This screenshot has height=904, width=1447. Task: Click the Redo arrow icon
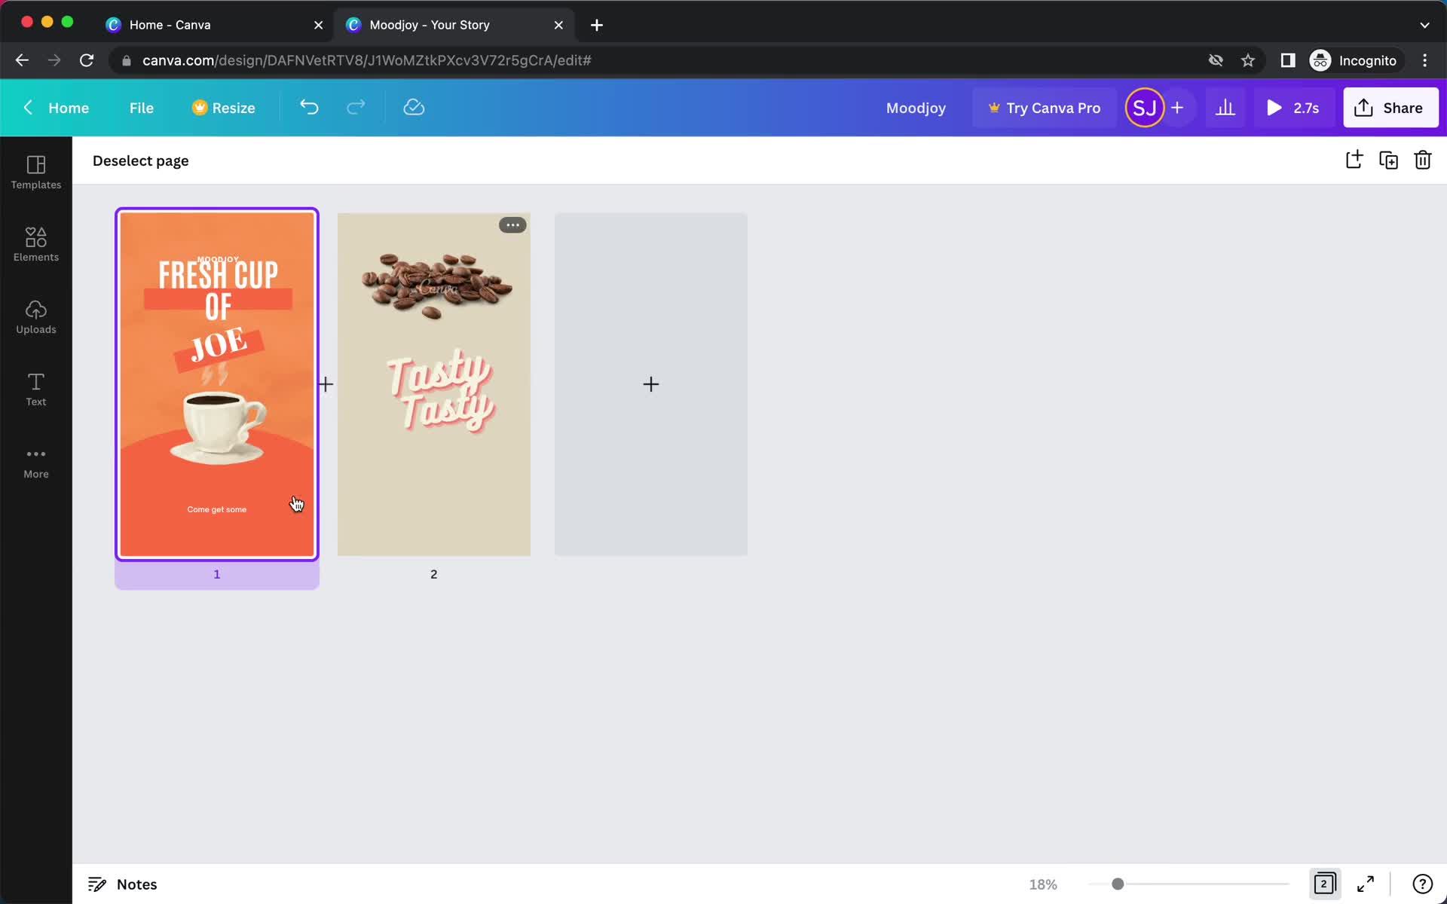355,107
